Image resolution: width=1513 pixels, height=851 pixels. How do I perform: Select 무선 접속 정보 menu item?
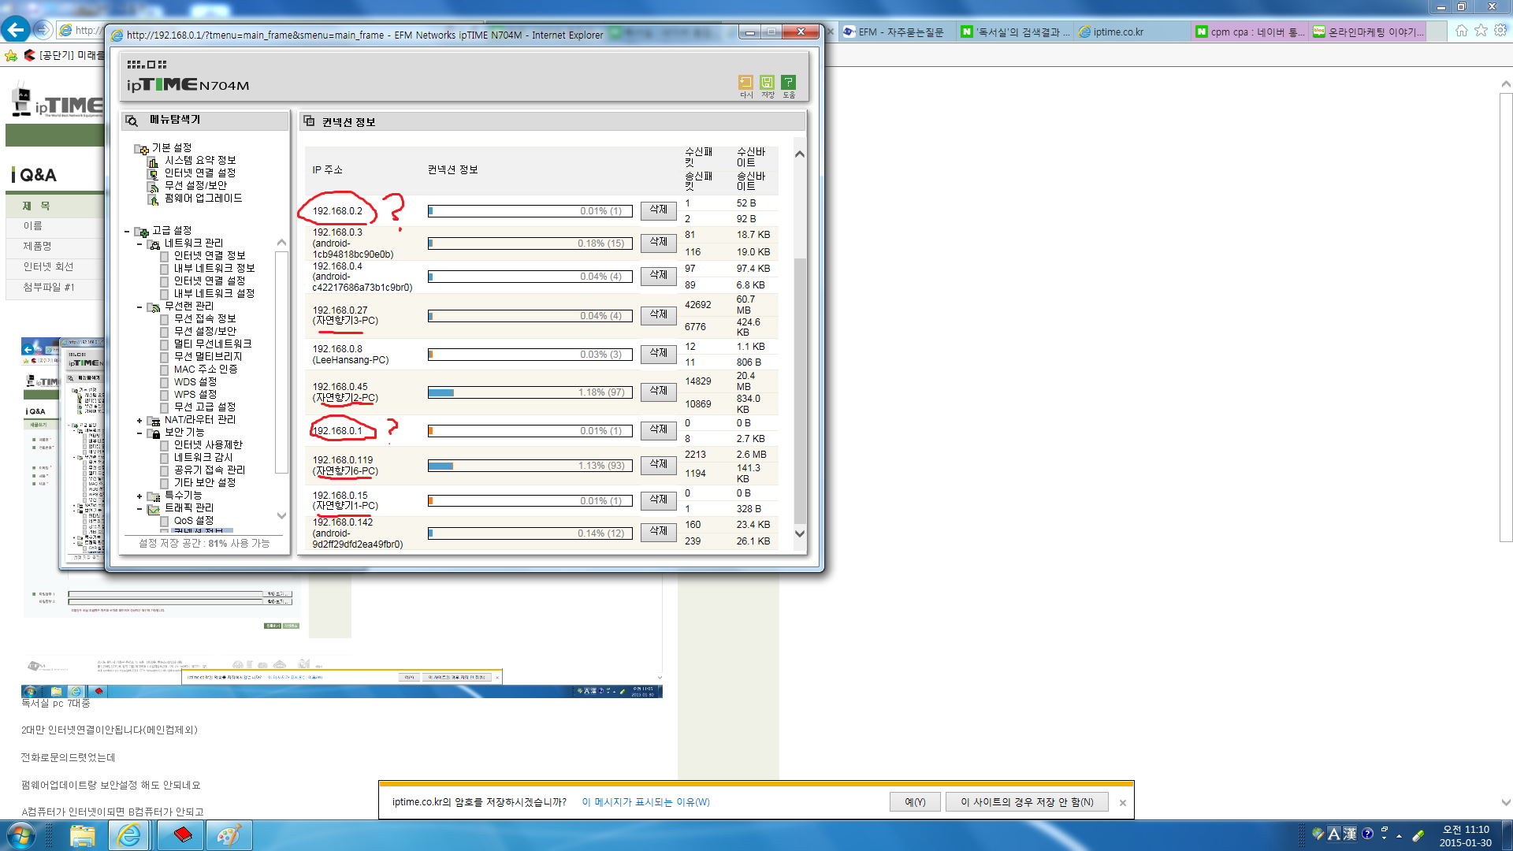[x=205, y=318]
